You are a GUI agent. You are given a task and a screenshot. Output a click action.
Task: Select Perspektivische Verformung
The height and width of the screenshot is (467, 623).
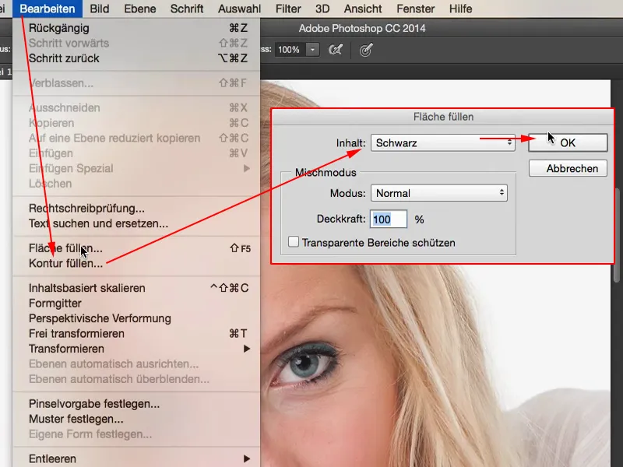137,318
